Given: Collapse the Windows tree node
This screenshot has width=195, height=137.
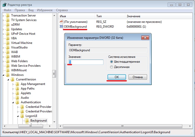Looking at the screenshot, I should point(4,75).
